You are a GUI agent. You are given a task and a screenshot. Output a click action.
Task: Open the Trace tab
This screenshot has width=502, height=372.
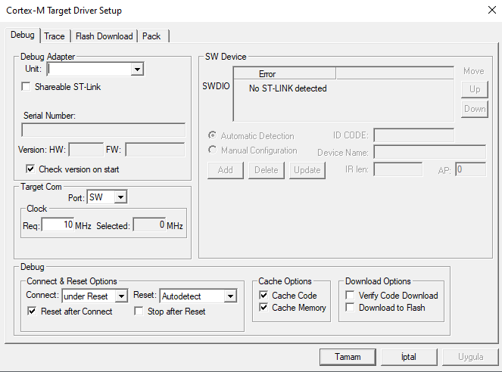tap(55, 36)
